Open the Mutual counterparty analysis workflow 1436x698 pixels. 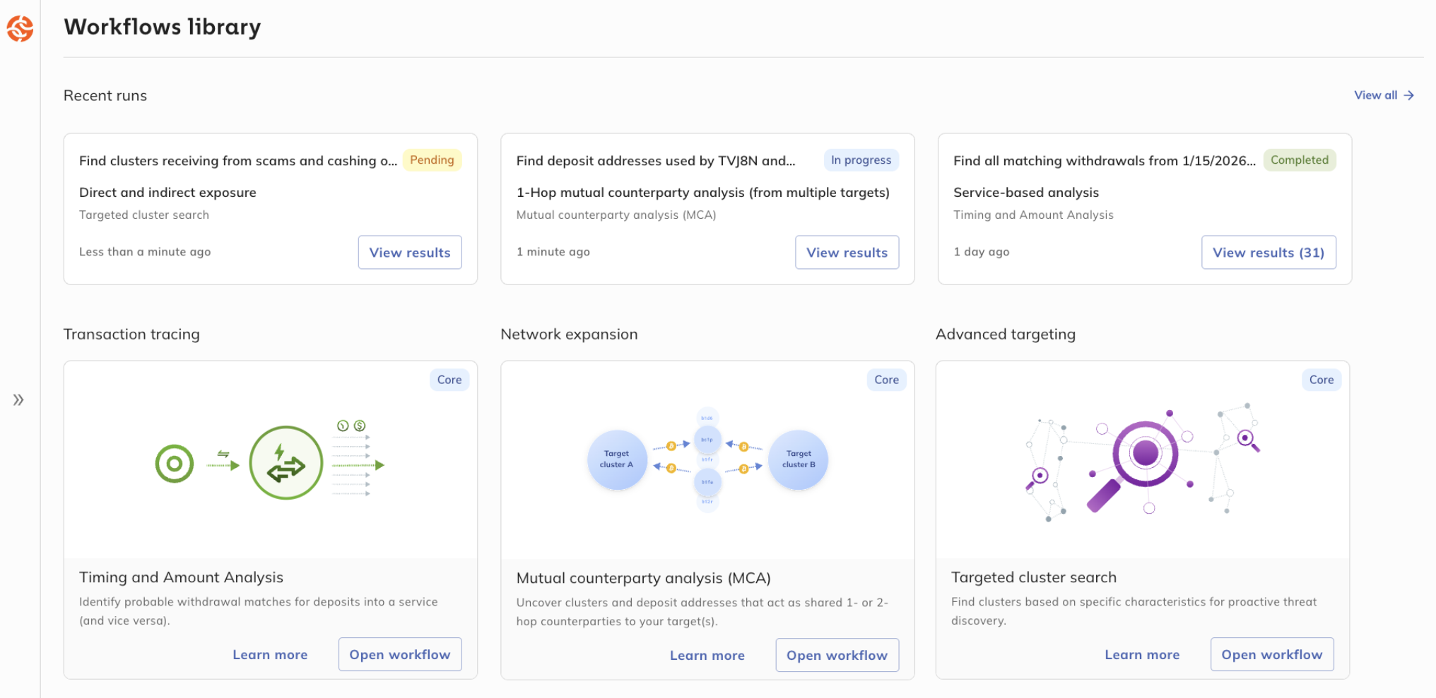(837, 654)
